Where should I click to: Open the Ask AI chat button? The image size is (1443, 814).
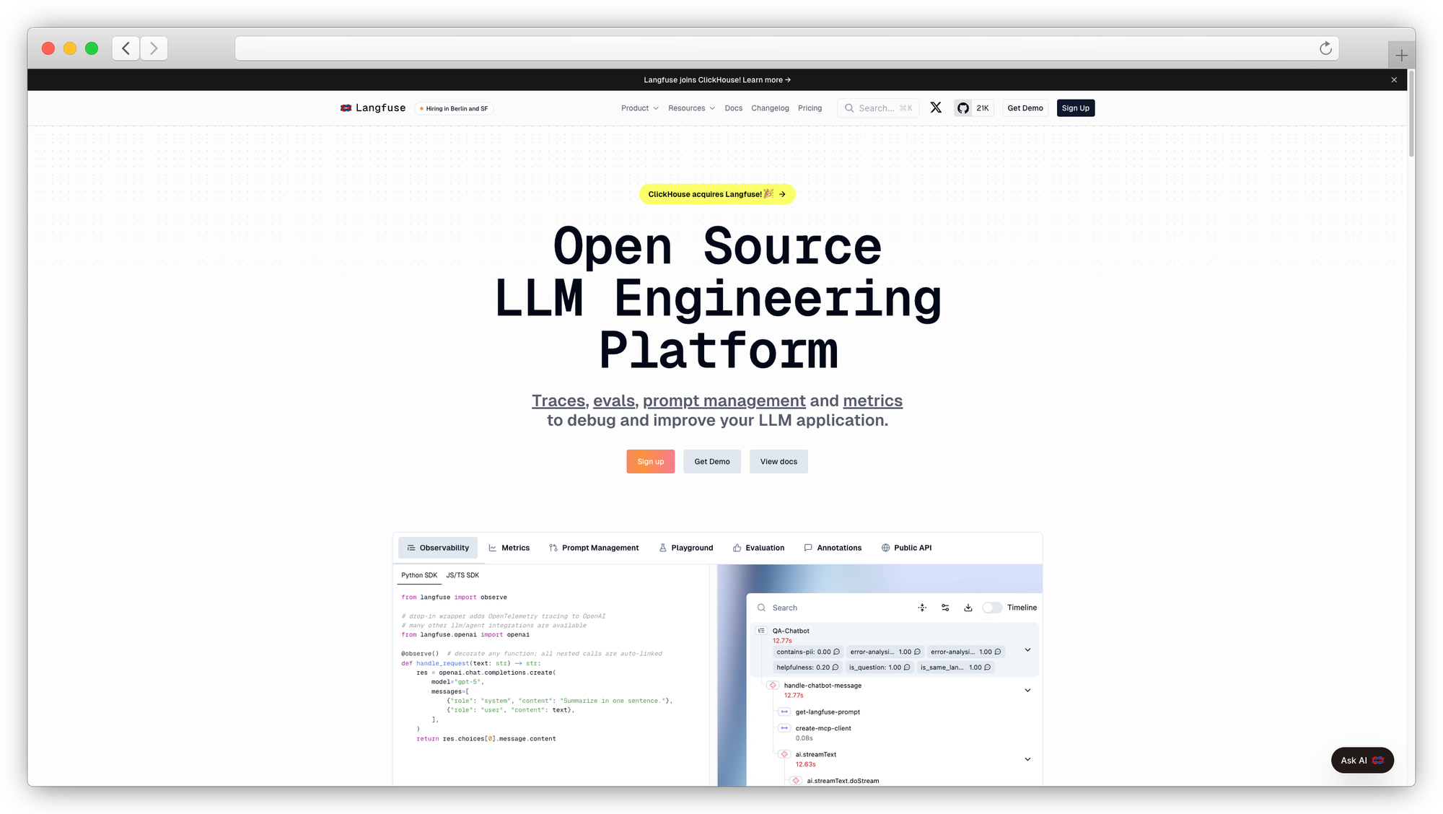click(1361, 760)
